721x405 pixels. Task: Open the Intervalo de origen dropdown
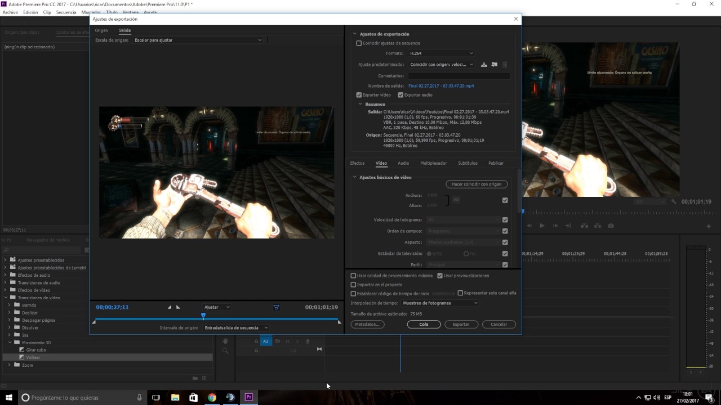[235, 328]
